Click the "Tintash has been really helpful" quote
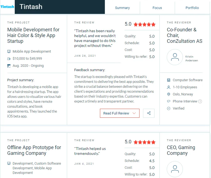 pyautogui.click(x=95, y=38)
